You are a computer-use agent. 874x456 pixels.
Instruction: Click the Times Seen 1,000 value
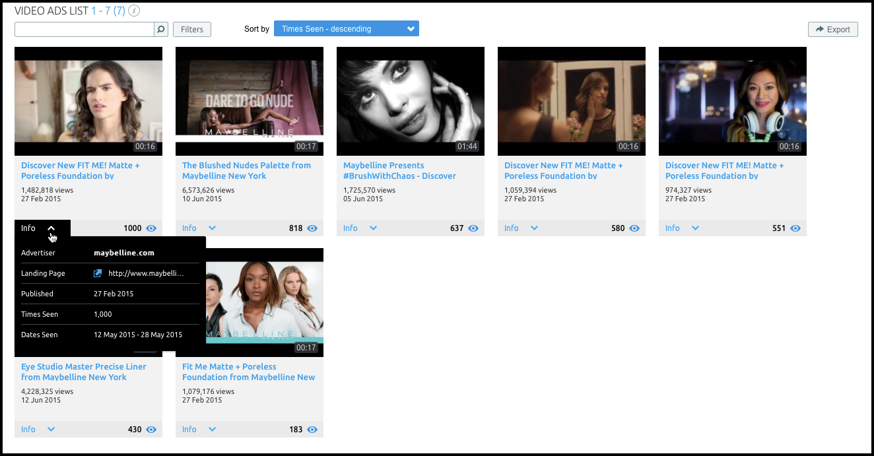point(103,314)
